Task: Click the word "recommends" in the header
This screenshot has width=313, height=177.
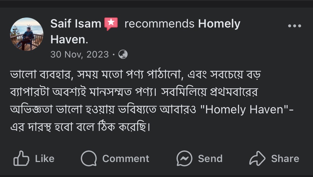Action: [x=159, y=24]
